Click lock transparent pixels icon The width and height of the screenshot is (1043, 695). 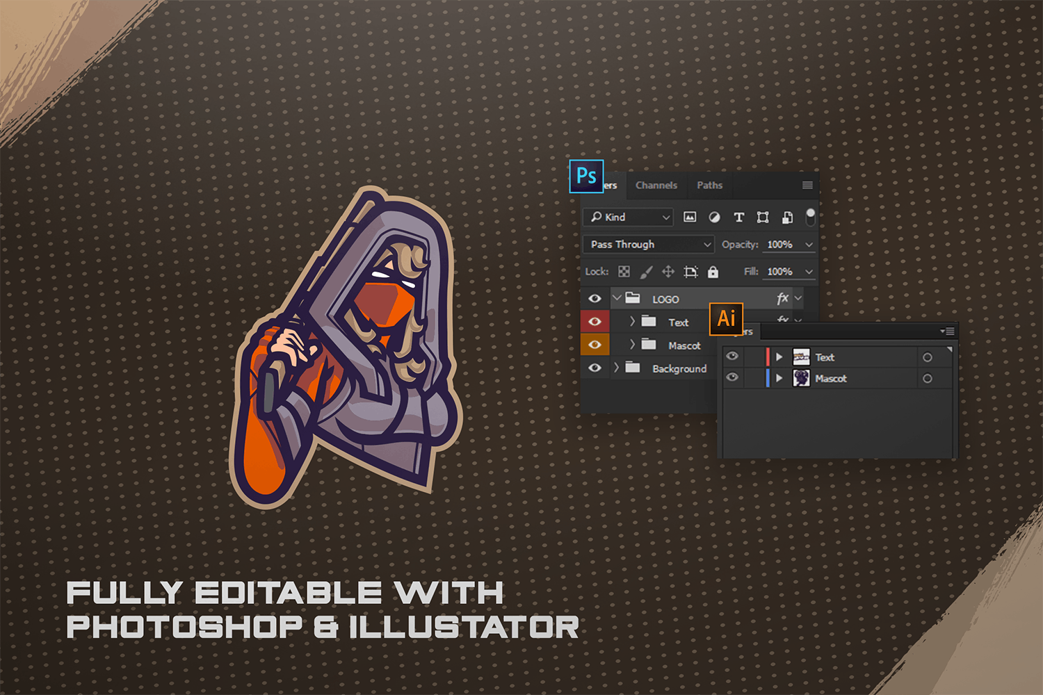pyautogui.click(x=624, y=272)
